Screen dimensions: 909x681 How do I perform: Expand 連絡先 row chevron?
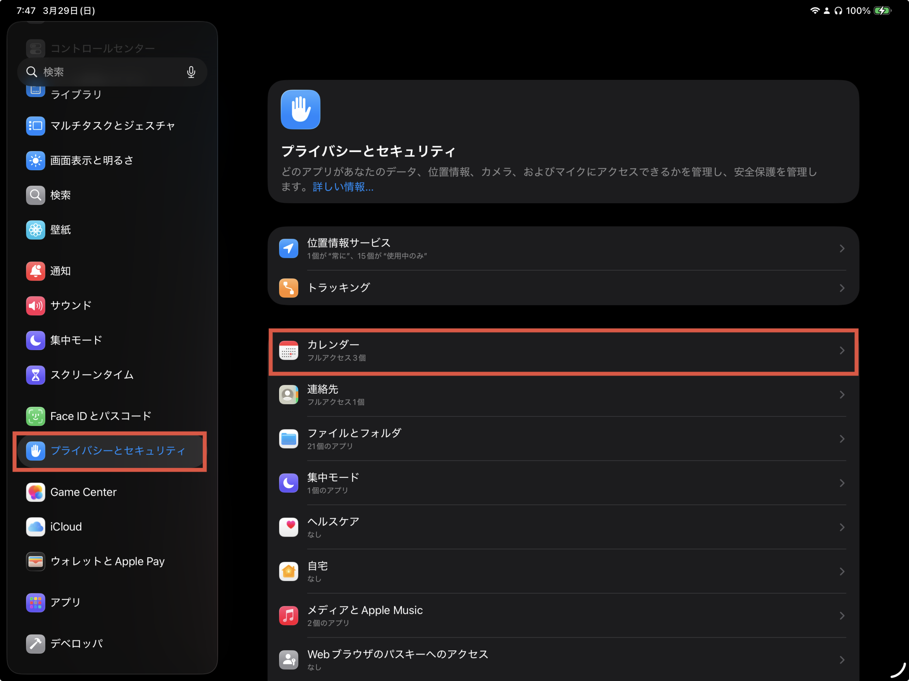click(x=842, y=395)
